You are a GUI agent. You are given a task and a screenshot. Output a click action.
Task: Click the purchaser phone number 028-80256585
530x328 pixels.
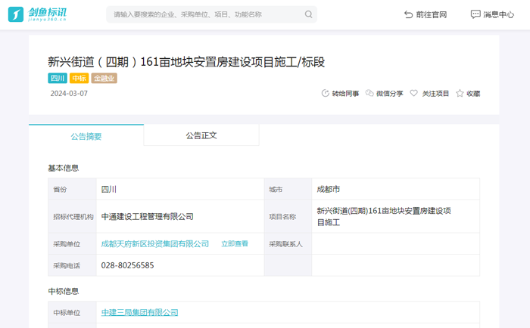(x=128, y=265)
